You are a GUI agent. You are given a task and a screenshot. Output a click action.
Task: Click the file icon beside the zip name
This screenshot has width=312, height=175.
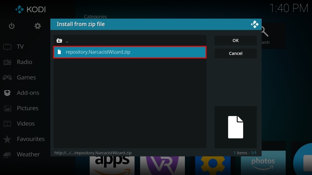coord(59,52)
